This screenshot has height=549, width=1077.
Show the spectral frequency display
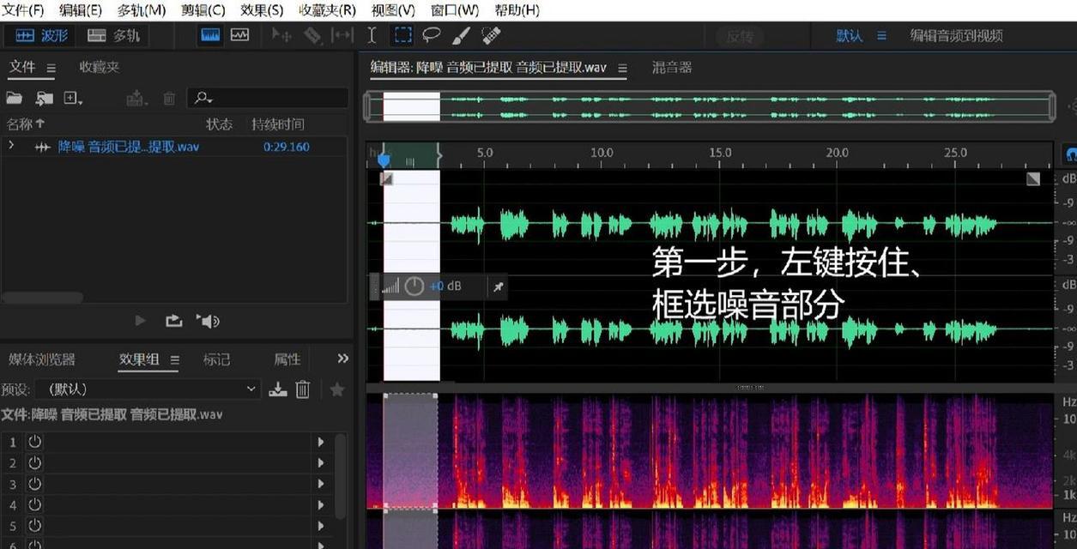pyautogui.click(x=210, y=35)
